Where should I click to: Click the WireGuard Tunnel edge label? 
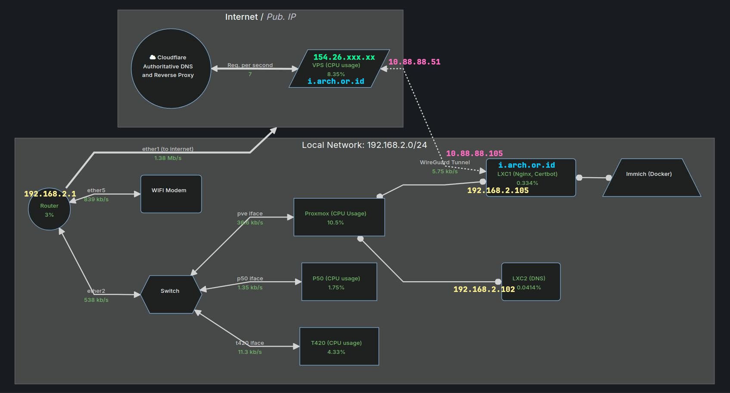(445, 163)
